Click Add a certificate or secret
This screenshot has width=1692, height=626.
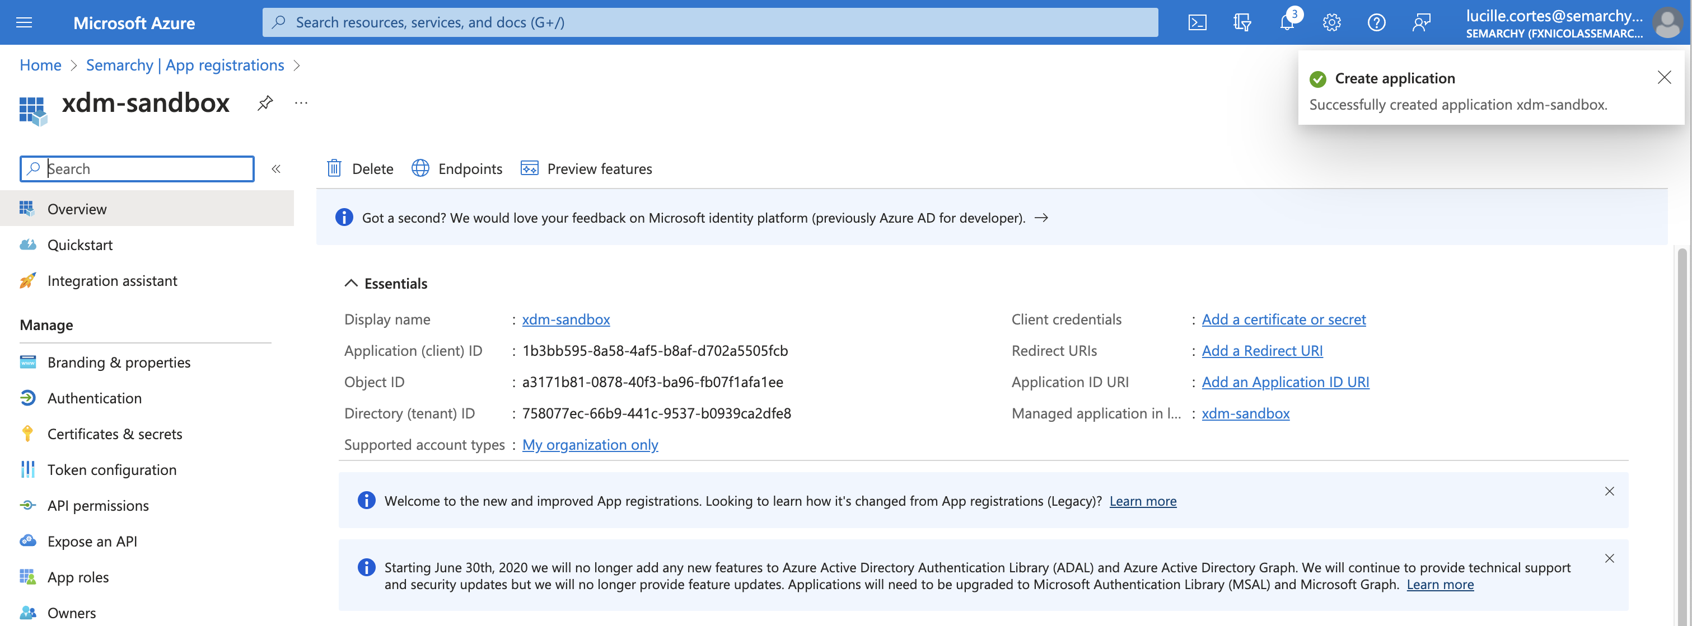tap(1283, 319)
